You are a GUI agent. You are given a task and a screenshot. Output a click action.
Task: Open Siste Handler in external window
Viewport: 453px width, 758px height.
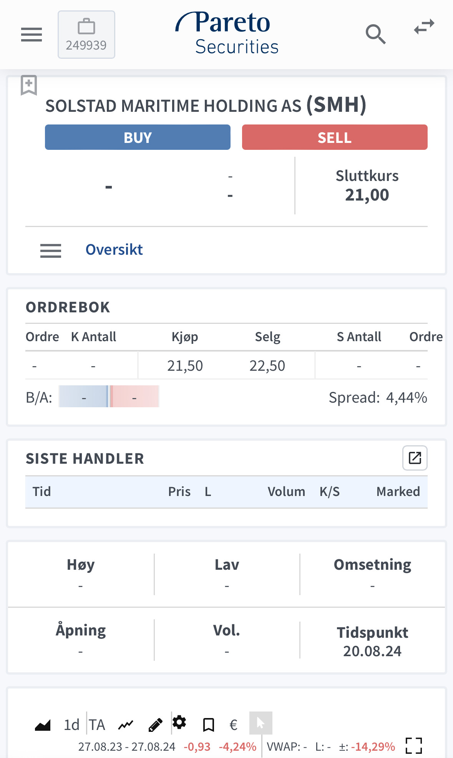point(415,458)
